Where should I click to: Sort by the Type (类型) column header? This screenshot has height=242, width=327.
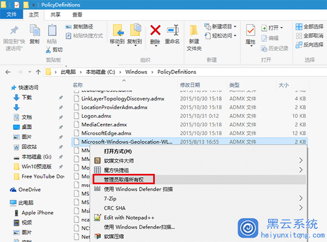[x=234, y=85]
